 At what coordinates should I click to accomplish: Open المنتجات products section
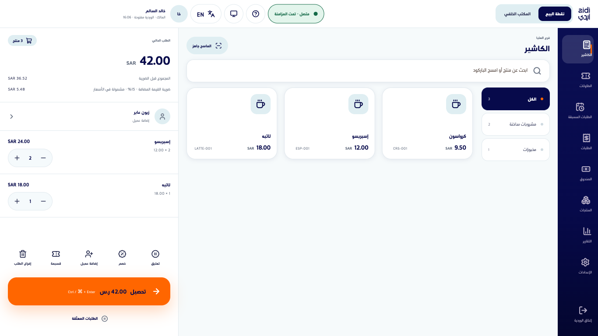pos(585,204)
